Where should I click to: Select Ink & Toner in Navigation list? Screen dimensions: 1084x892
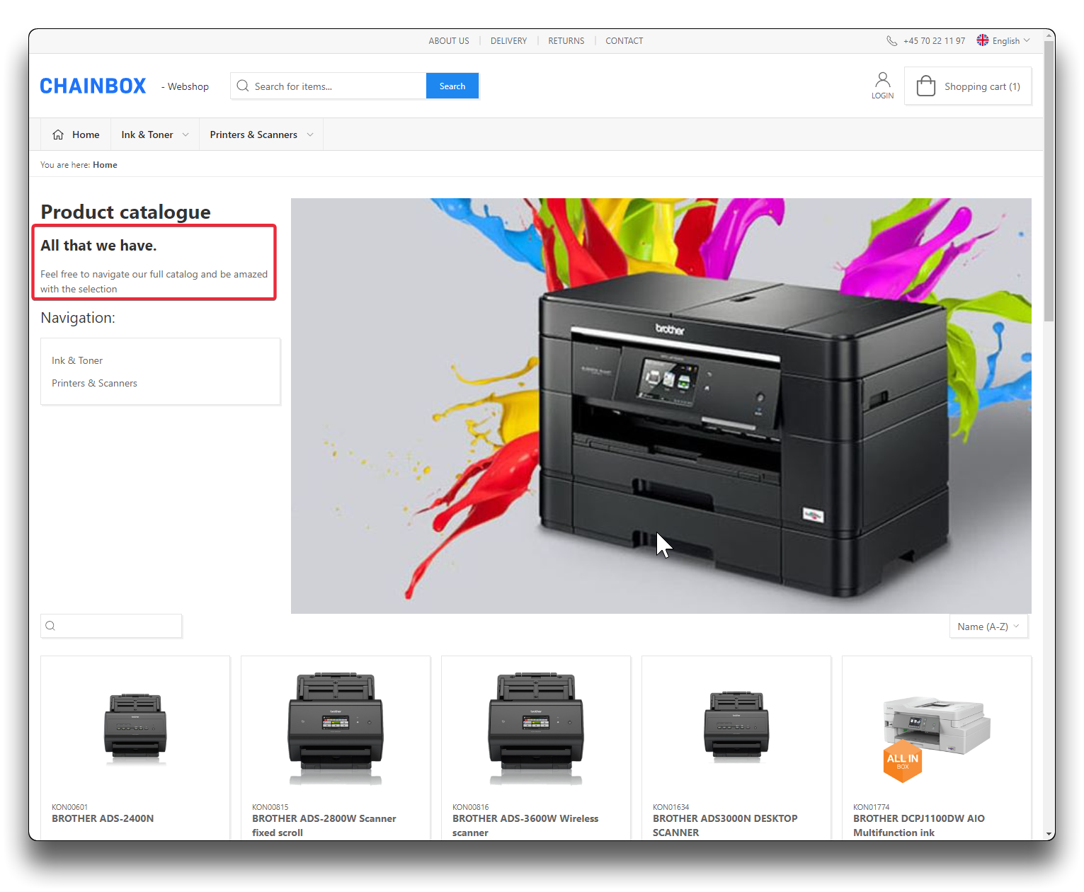coord(77,360)
